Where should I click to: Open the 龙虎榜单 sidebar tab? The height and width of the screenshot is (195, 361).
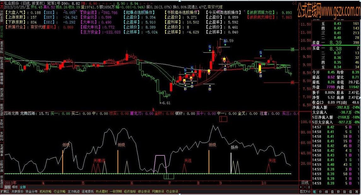2,150
